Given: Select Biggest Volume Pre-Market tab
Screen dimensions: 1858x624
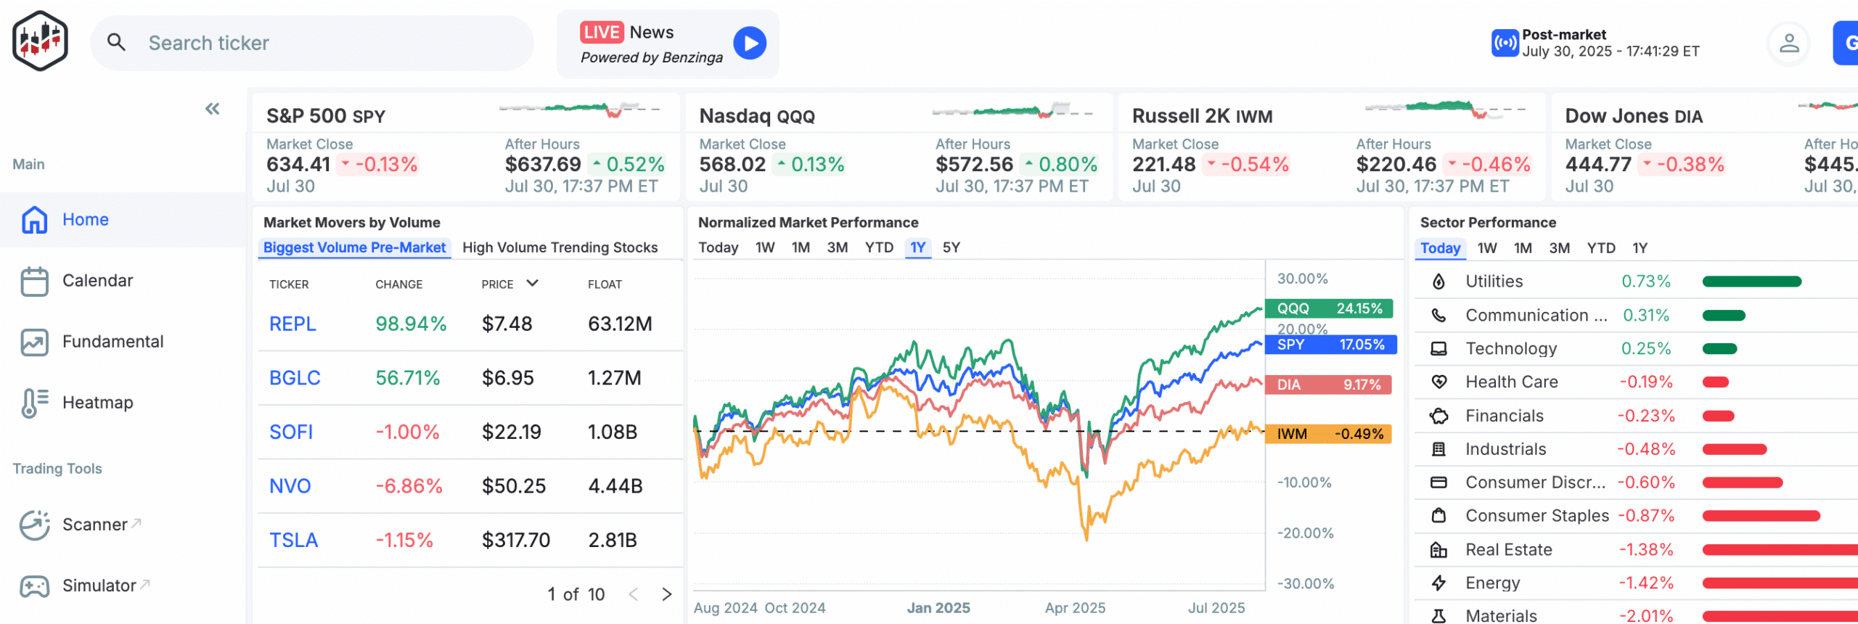Looking at the screenshot, I should (x=354, y=247).
